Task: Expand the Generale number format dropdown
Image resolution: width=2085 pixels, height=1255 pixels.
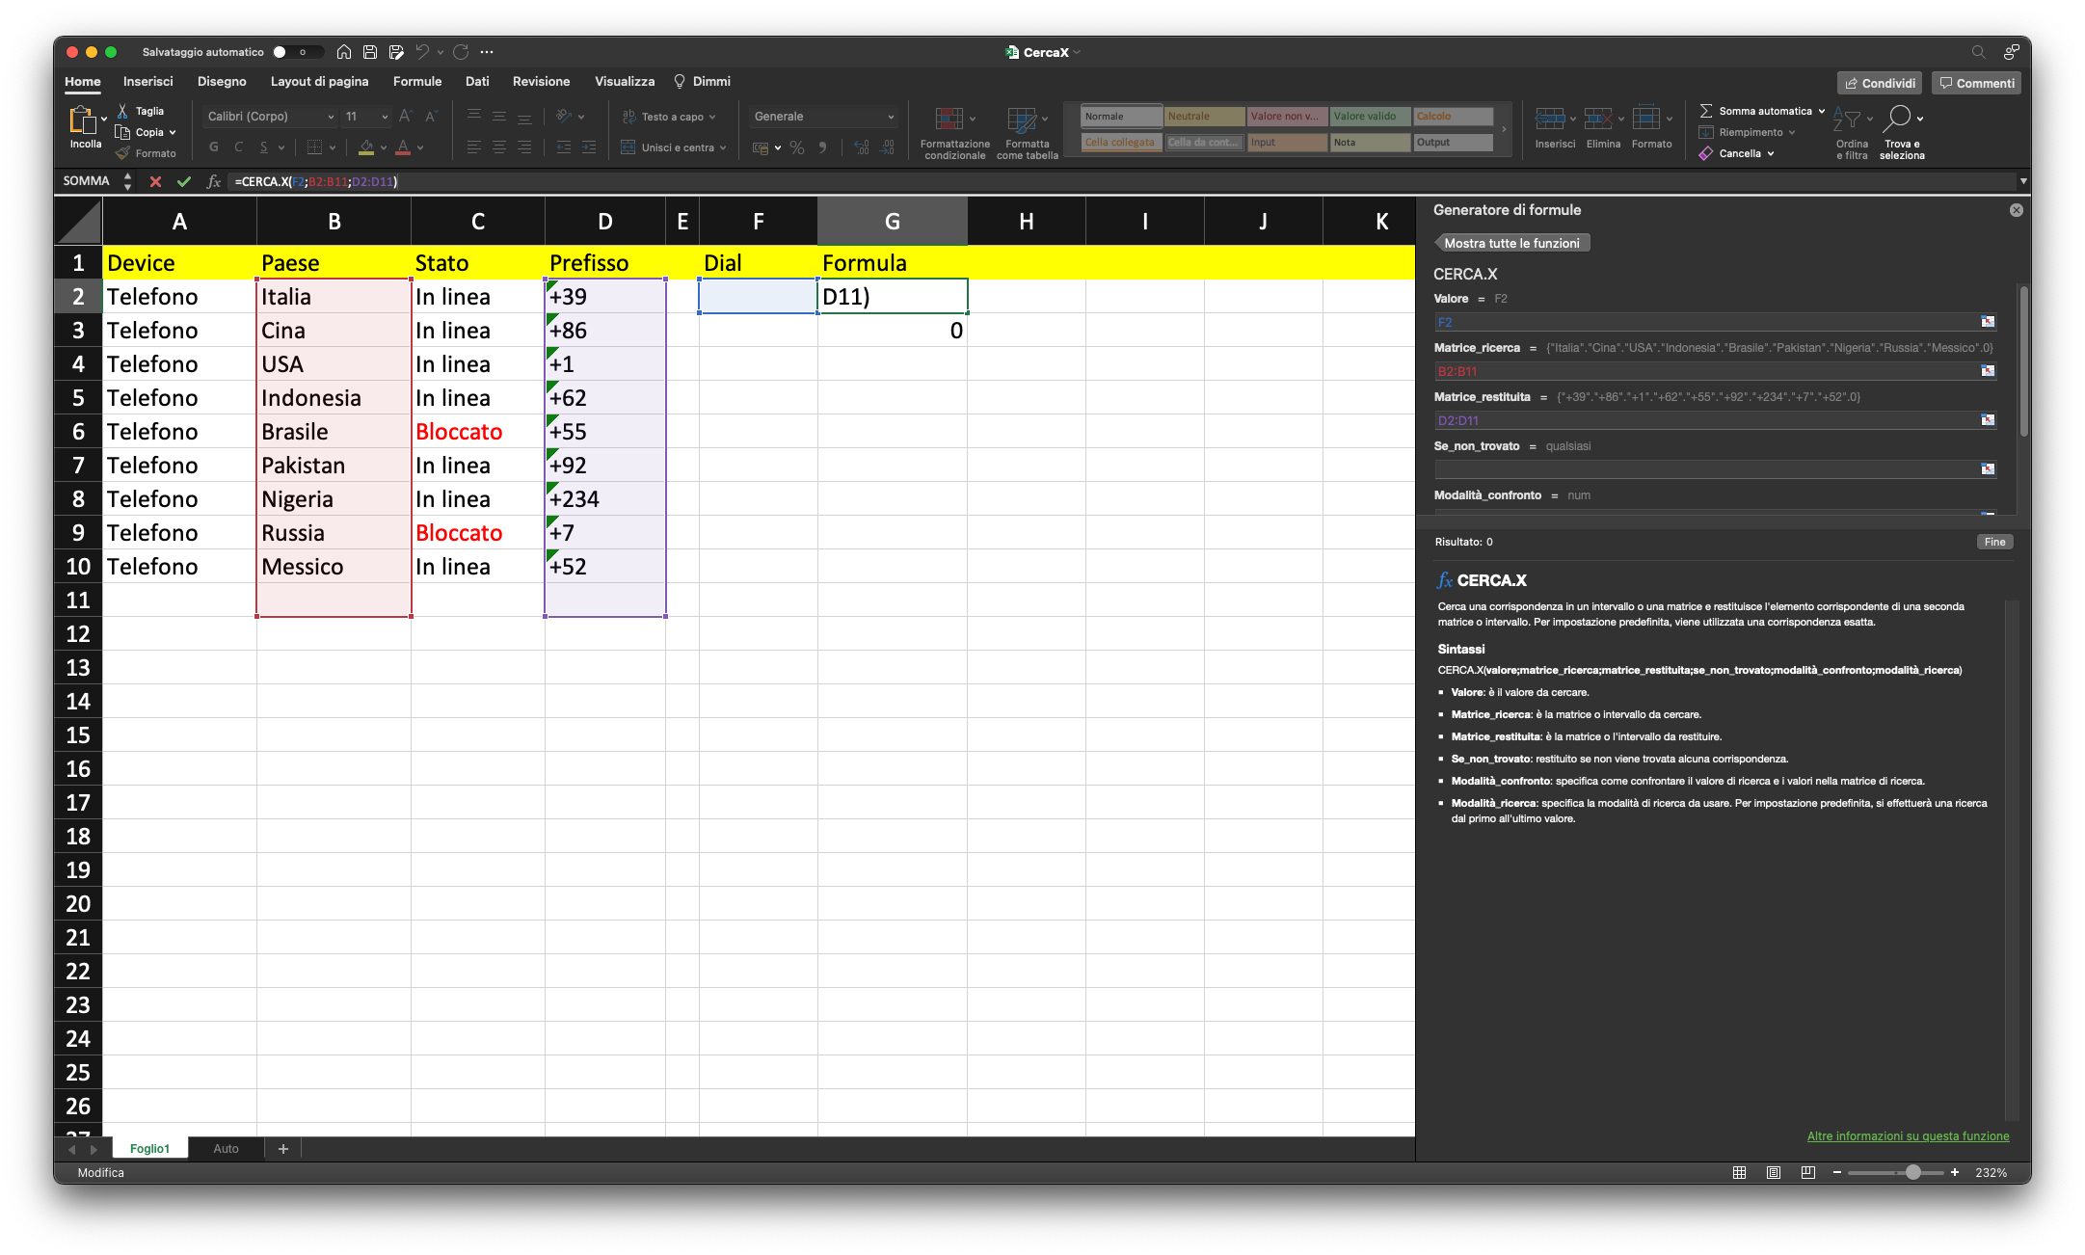Action: (890, 117)
